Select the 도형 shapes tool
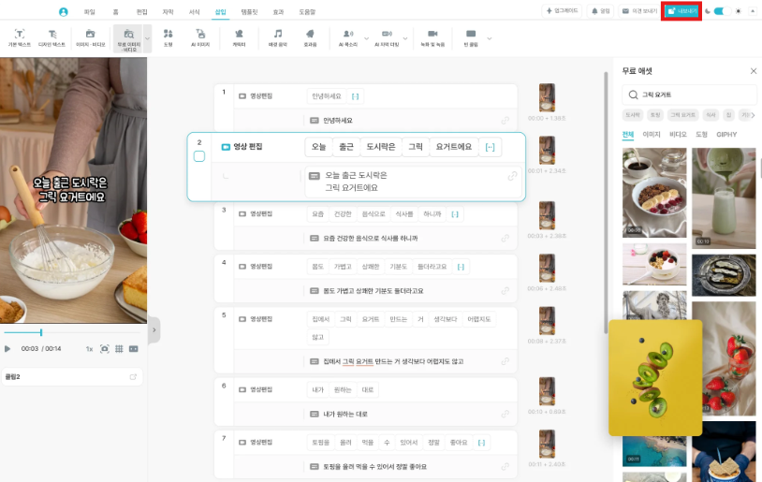Screen dimensions: 762x482 coord(169,37)
